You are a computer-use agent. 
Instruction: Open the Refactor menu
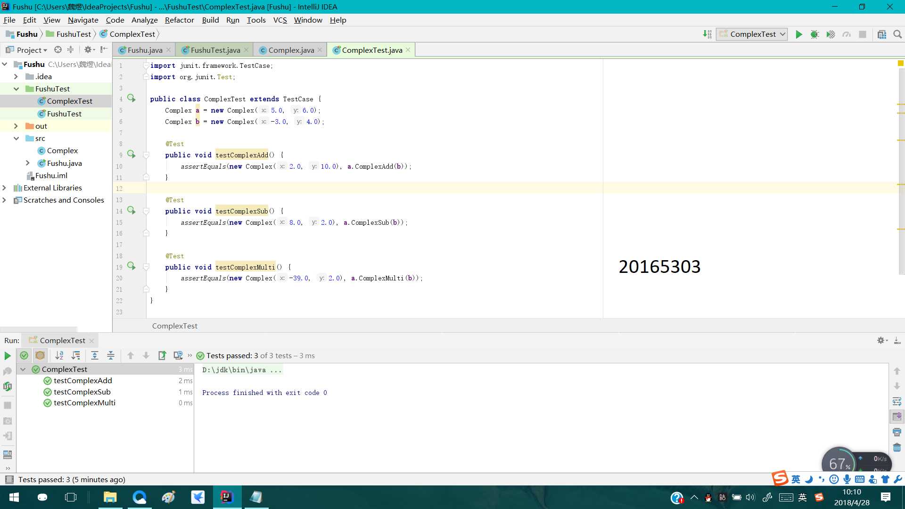pos(179,20)
